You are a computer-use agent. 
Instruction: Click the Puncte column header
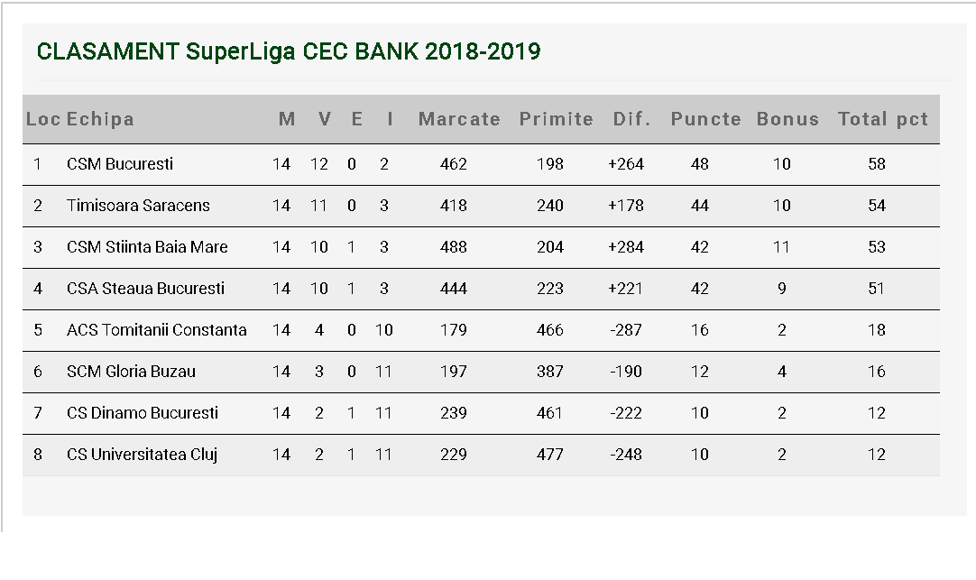[705, 119]
